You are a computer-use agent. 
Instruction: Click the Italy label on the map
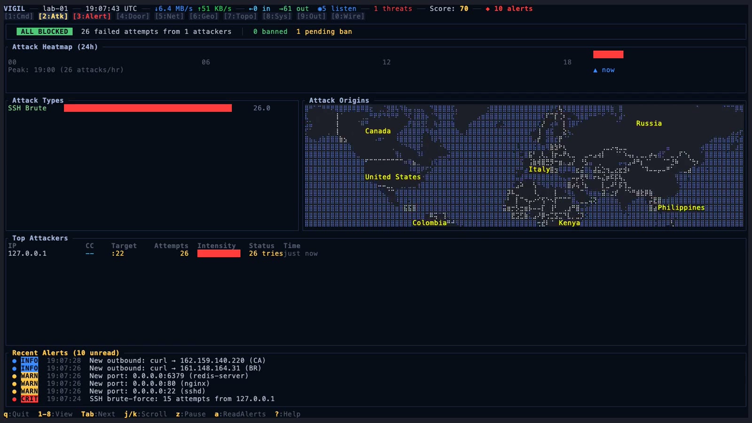point(539,169)
